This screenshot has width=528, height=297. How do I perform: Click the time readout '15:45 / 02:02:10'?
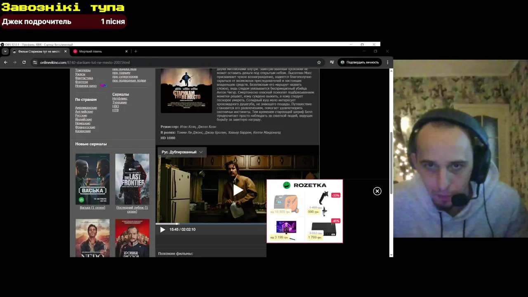click(x=182, y=229)
